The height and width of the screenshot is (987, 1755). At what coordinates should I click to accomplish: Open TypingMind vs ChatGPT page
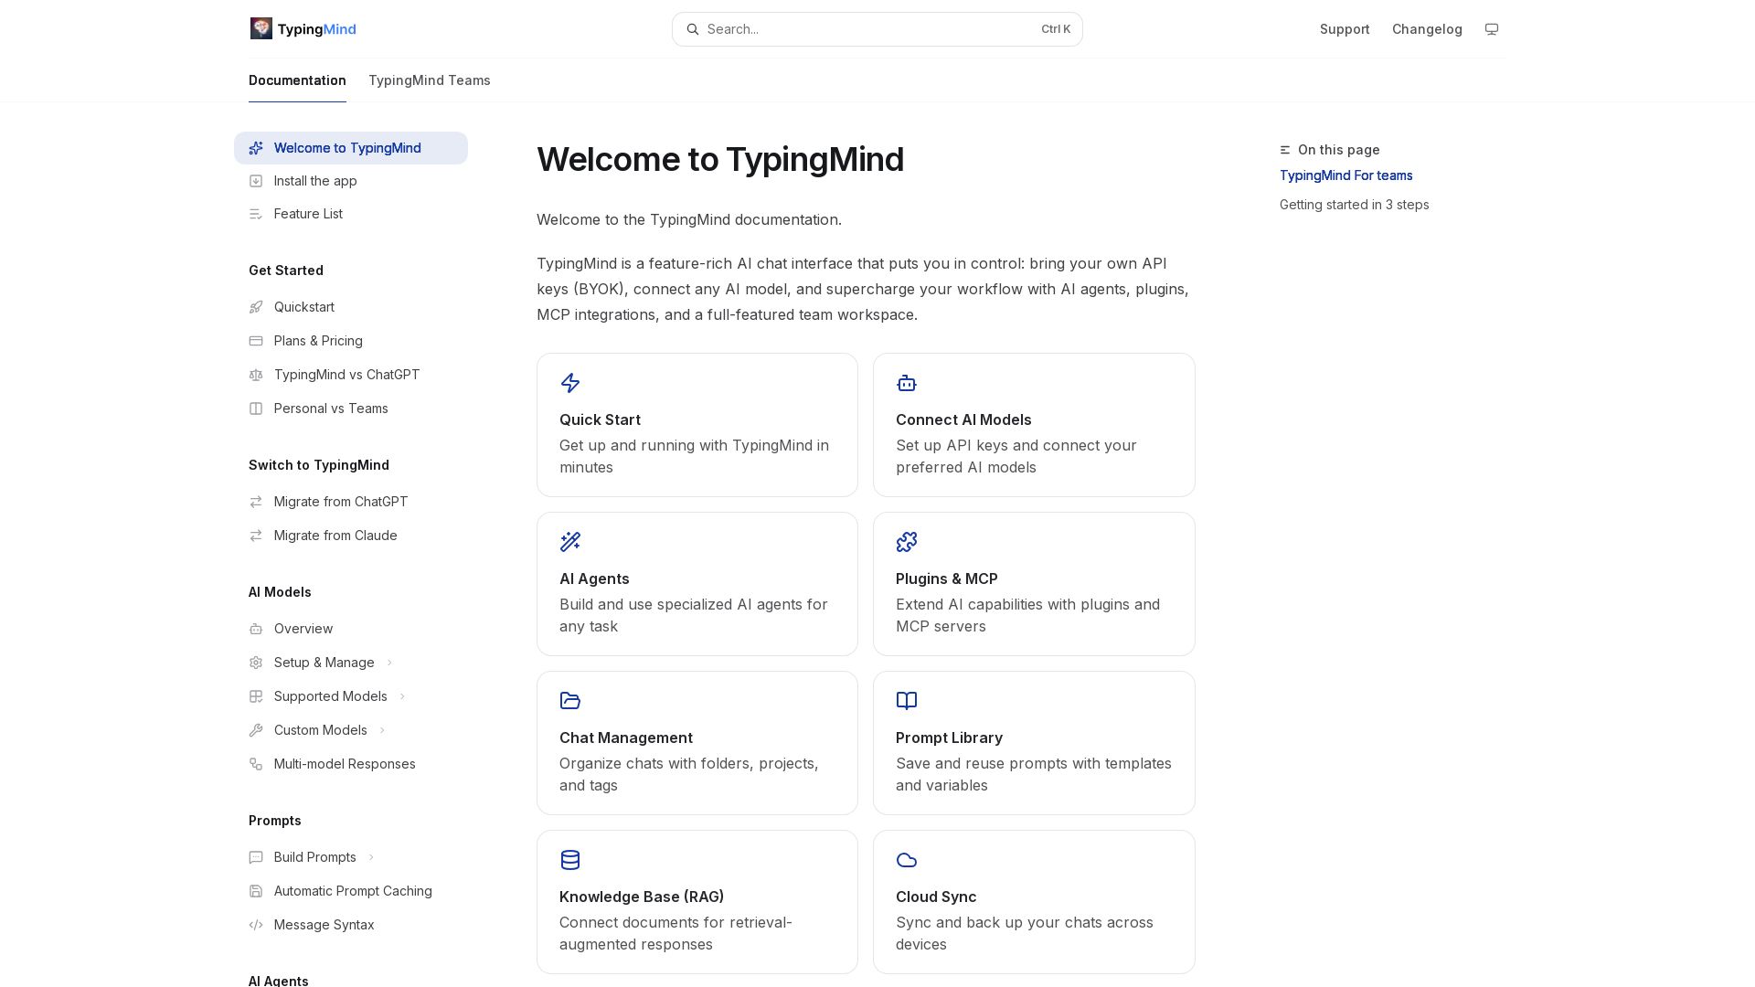(x=351, y=375)
